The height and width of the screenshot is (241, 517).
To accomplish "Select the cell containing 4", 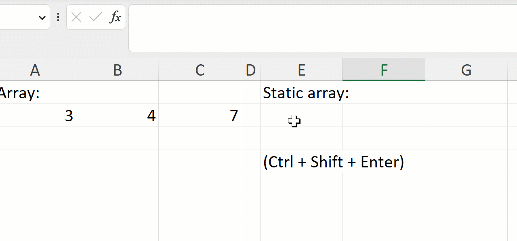I will click(118, 116).
